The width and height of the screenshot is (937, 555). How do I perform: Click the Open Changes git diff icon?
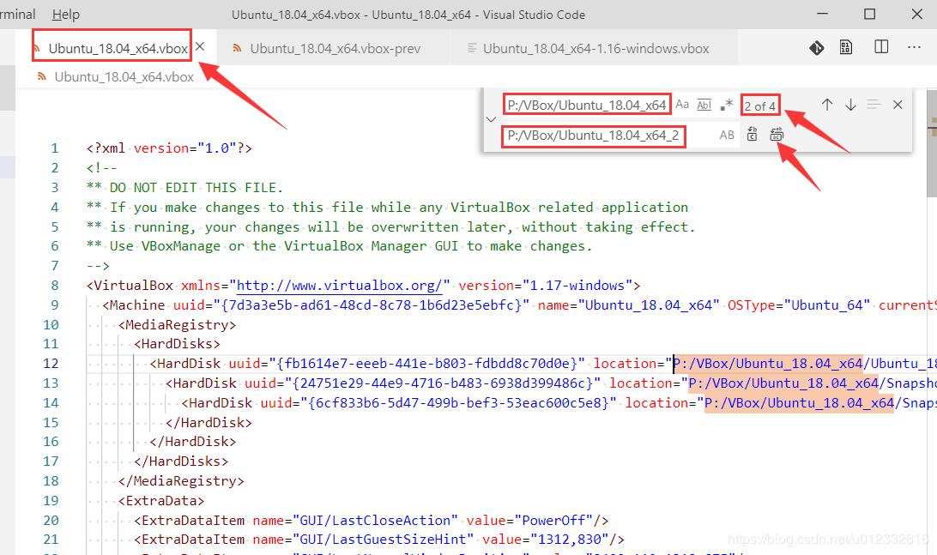[x=816, y=47]
